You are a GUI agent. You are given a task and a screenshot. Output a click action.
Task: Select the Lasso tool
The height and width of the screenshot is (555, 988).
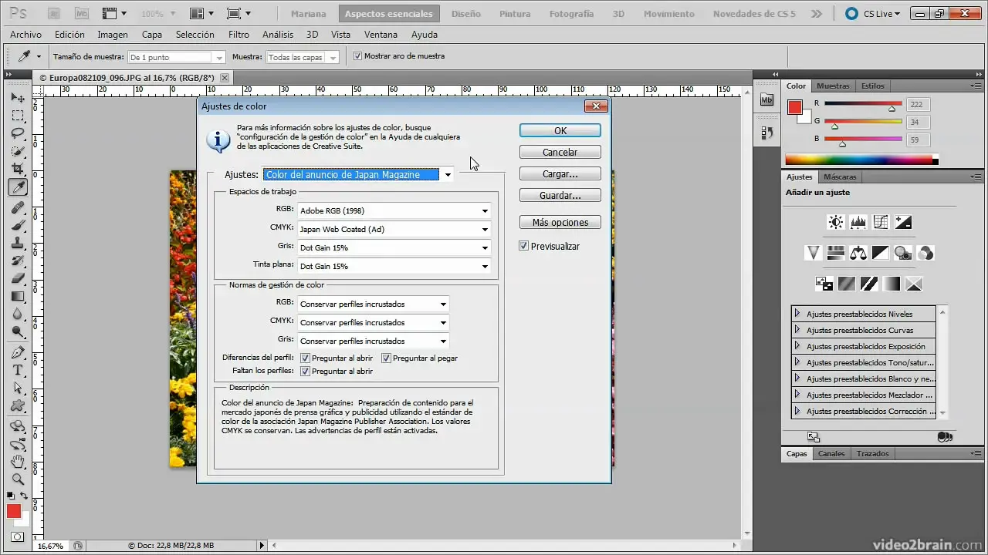point(17,133)
